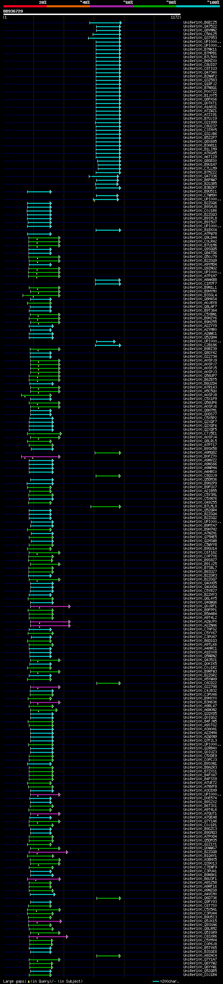
Task: Click the ~80% legend label
Action: 171,2
